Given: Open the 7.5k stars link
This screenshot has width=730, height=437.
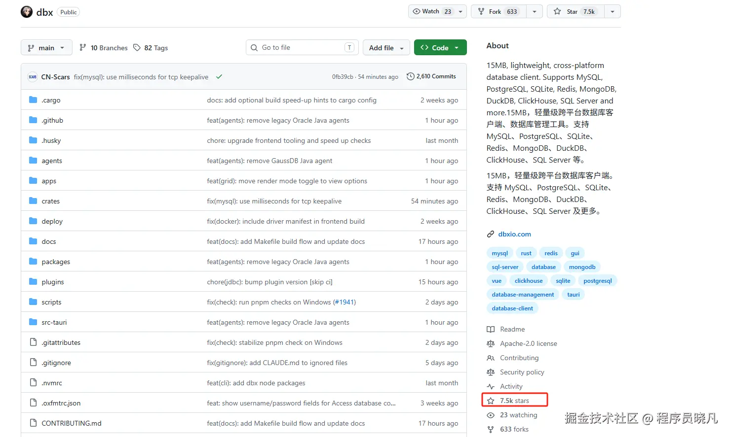Looking at the screenshot, I should coord(514,401).
